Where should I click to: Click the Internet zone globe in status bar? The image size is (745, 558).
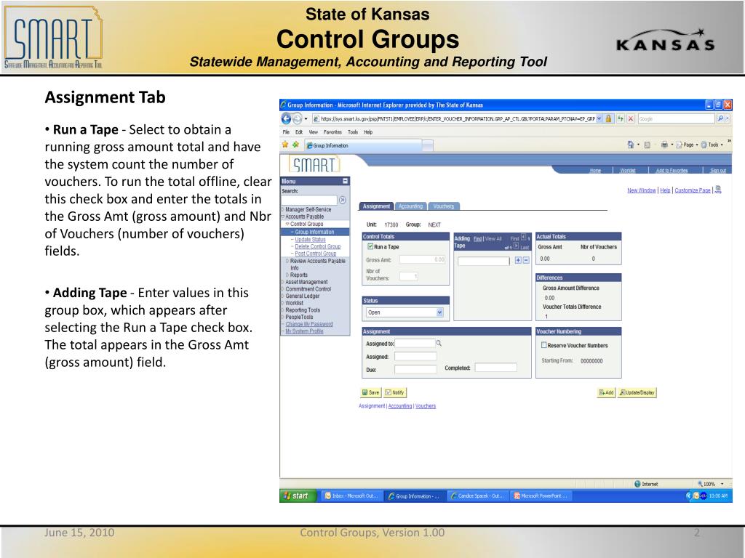637,484
